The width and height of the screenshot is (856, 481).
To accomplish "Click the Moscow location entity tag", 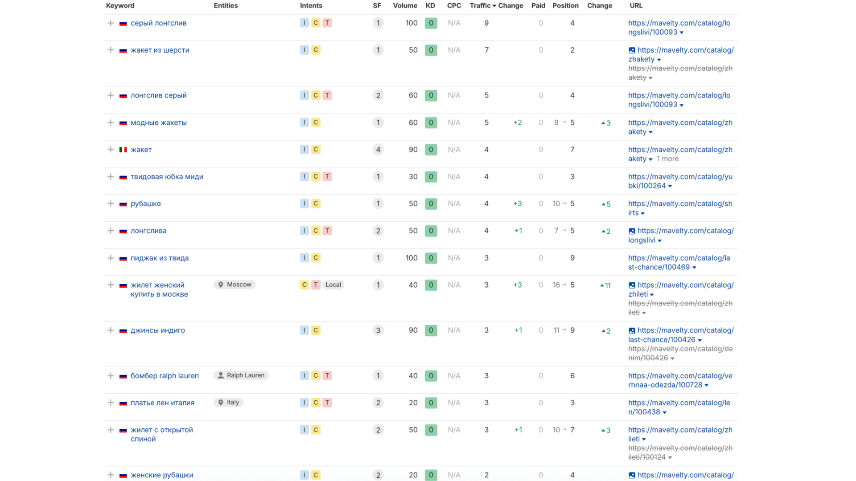I will tap(235, 285).
